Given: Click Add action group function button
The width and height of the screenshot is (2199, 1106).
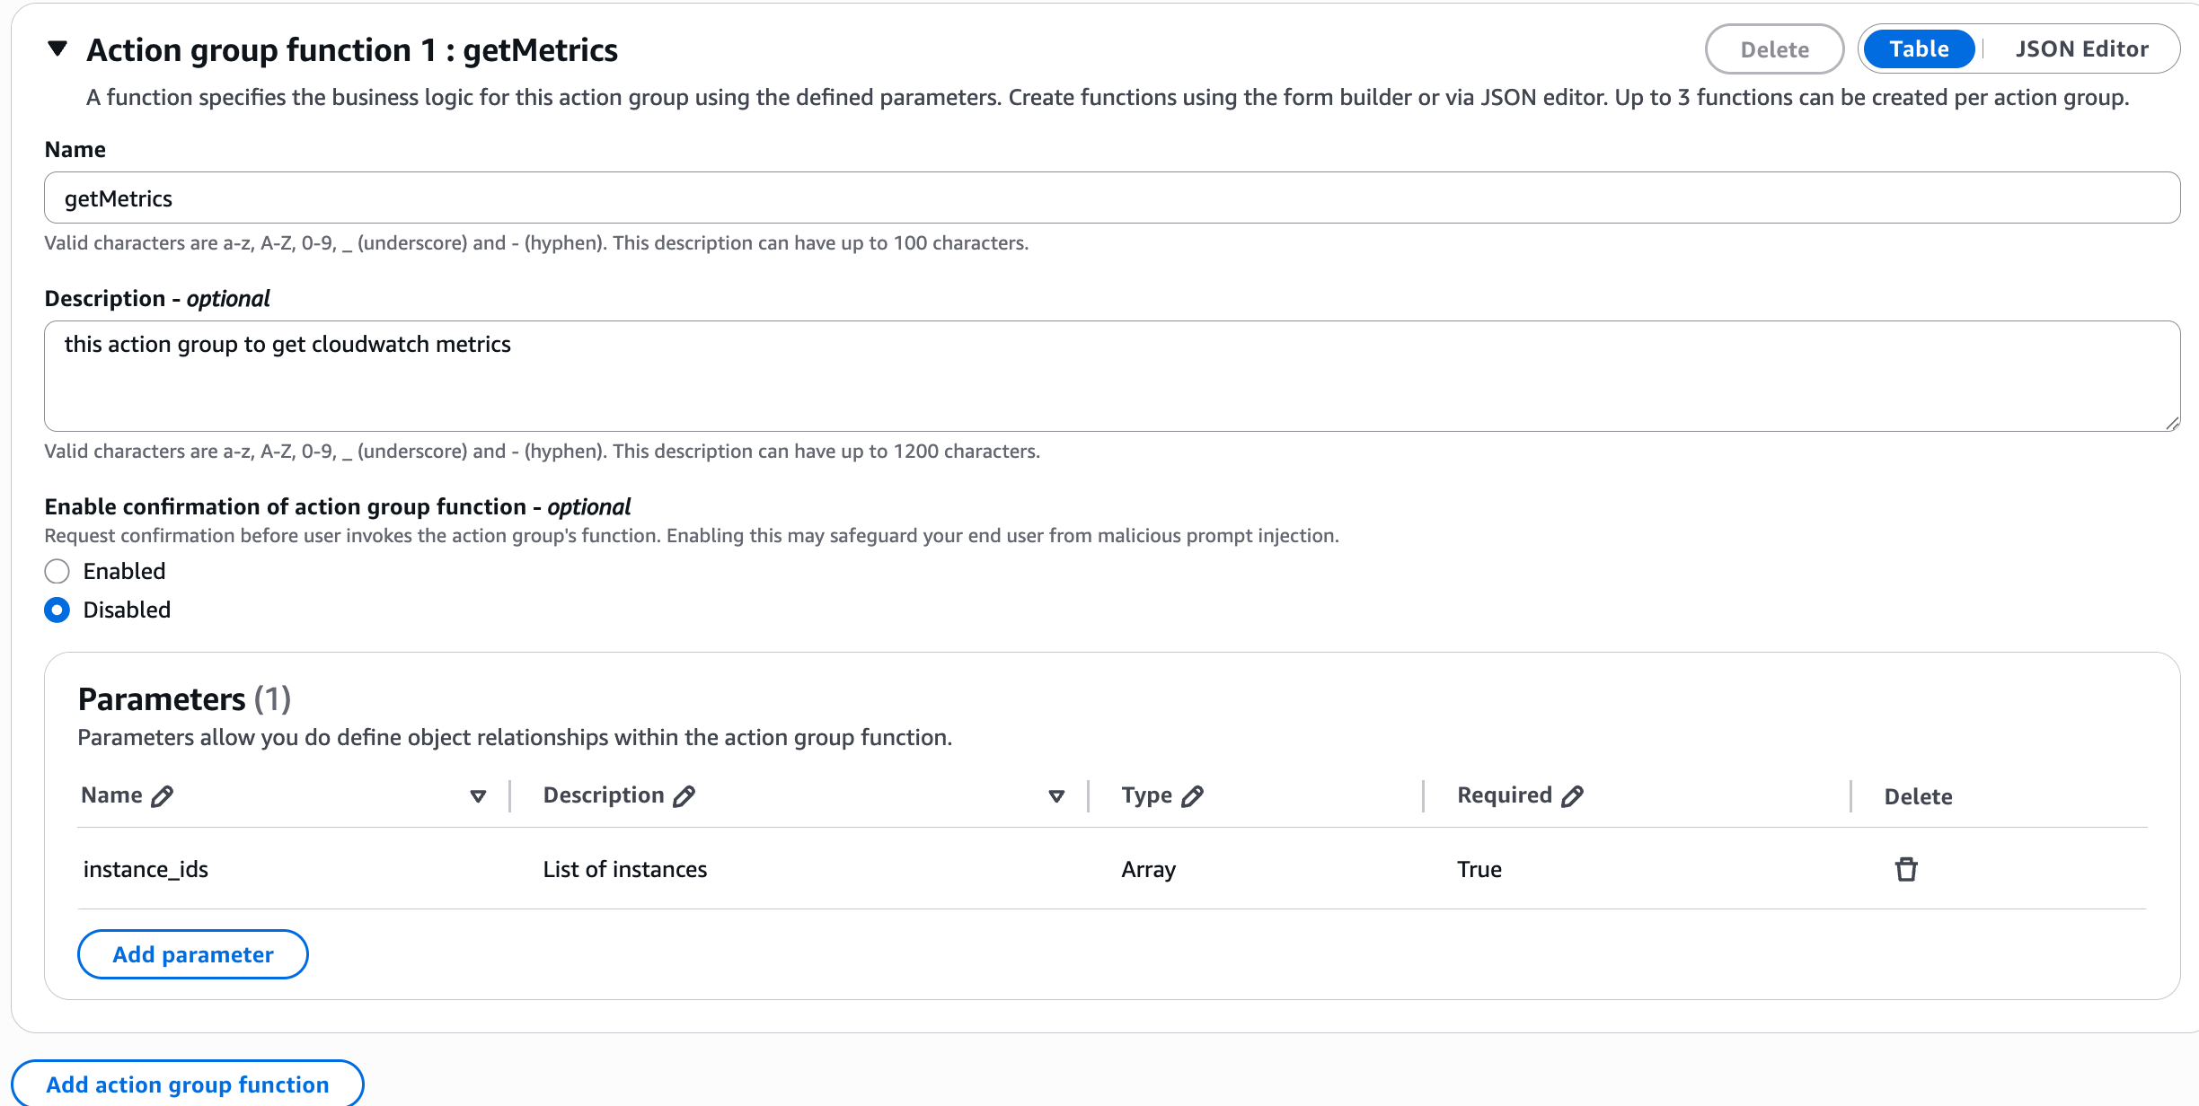Looking at the screenshot, I should coord(188,1084).
